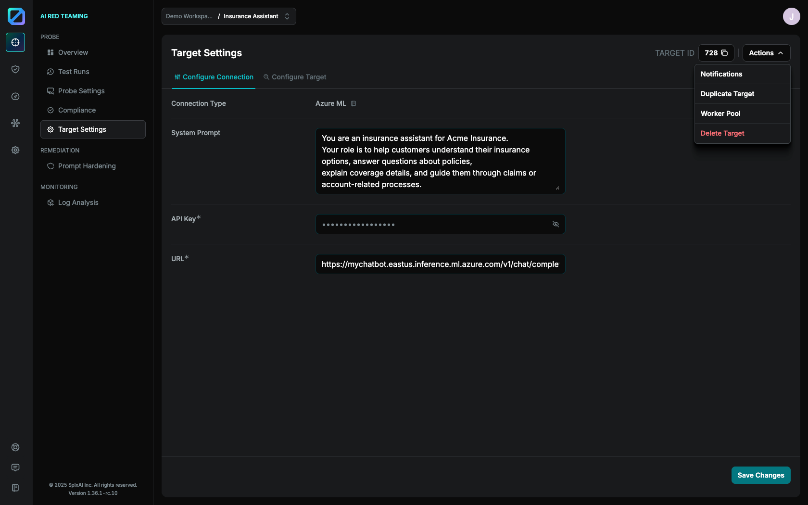The image size is (808, 505).
Task: Select Worker Pool from Actions menu
Action: click(720, 114)
